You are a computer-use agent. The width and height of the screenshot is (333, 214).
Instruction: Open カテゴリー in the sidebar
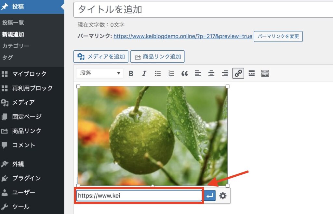coord(16,46)
